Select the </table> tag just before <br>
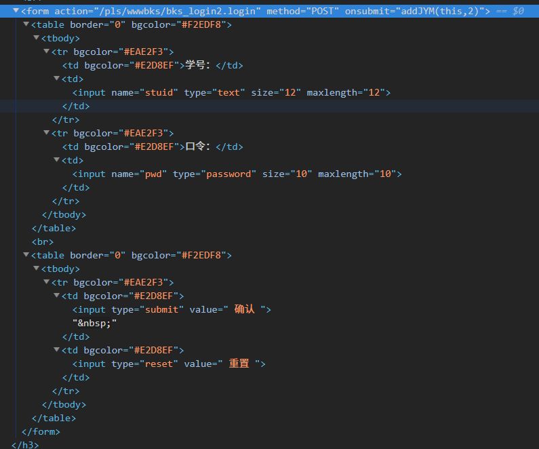 click(54, 229)
